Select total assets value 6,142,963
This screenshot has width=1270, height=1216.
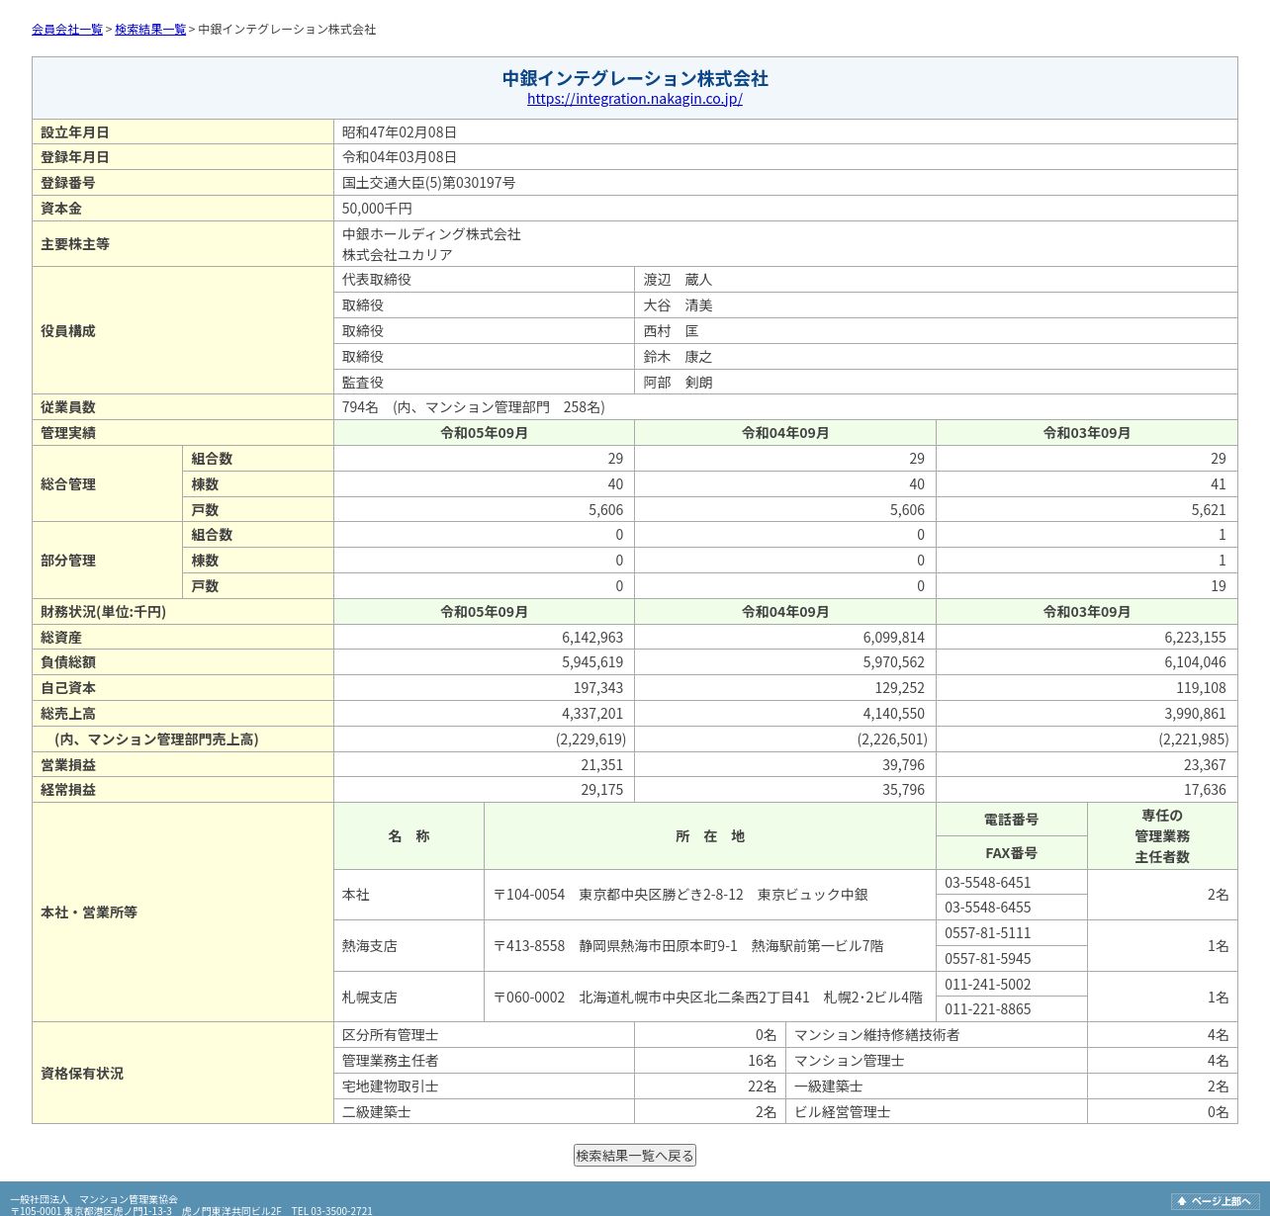pyautogui.click(x=592, y=638)
